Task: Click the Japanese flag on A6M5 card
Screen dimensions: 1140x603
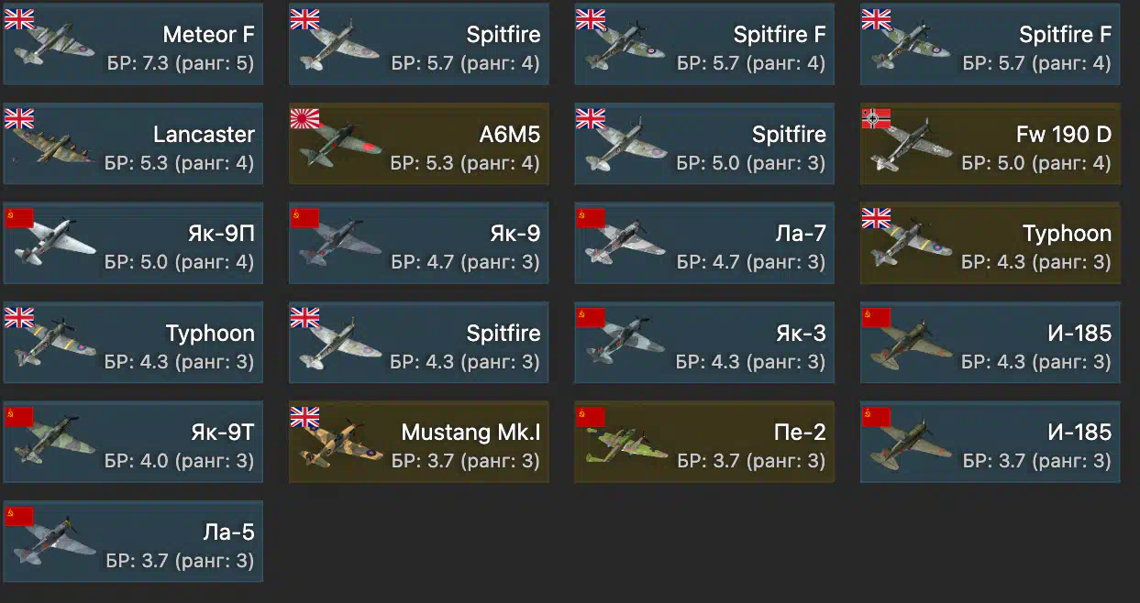Action: pos(304,118)
